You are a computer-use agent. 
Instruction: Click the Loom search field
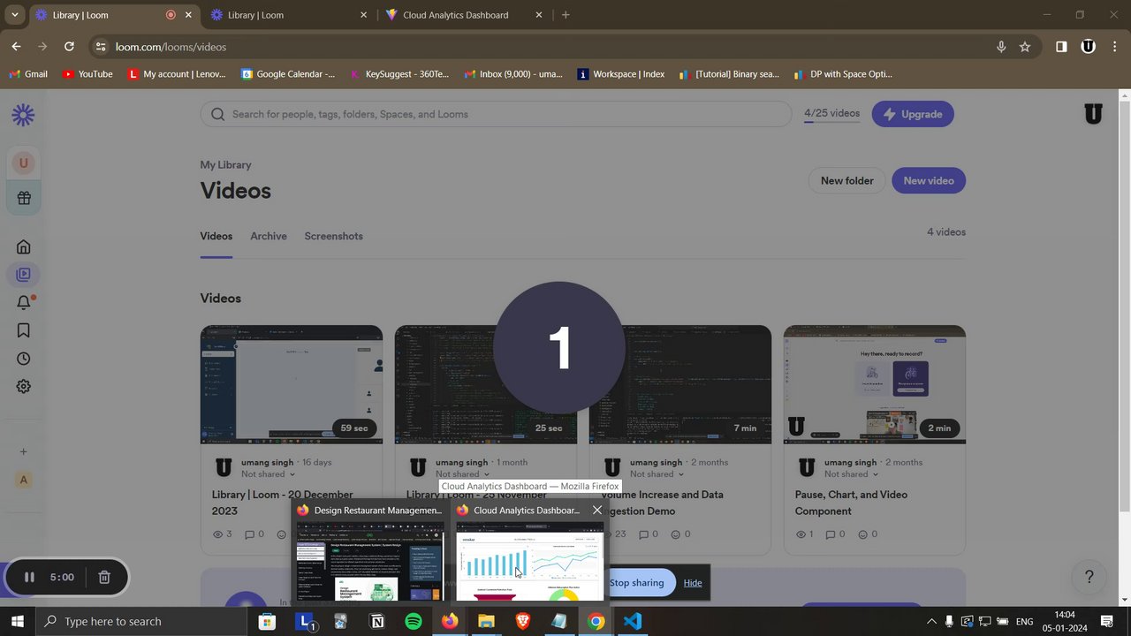click(x=496, y=114)
